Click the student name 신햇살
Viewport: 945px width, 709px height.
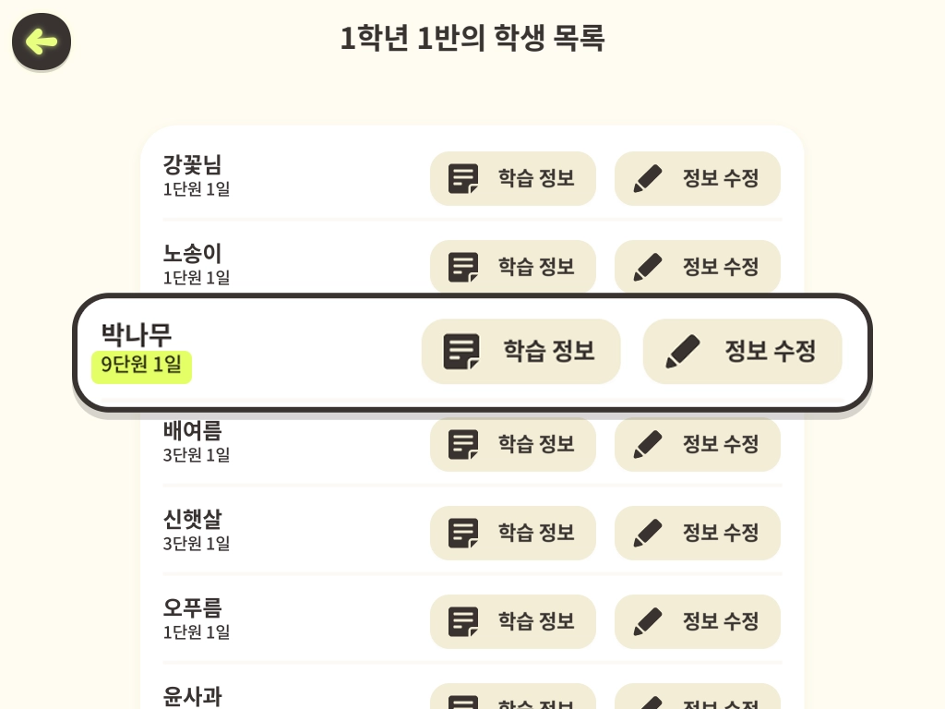point(192,520)
